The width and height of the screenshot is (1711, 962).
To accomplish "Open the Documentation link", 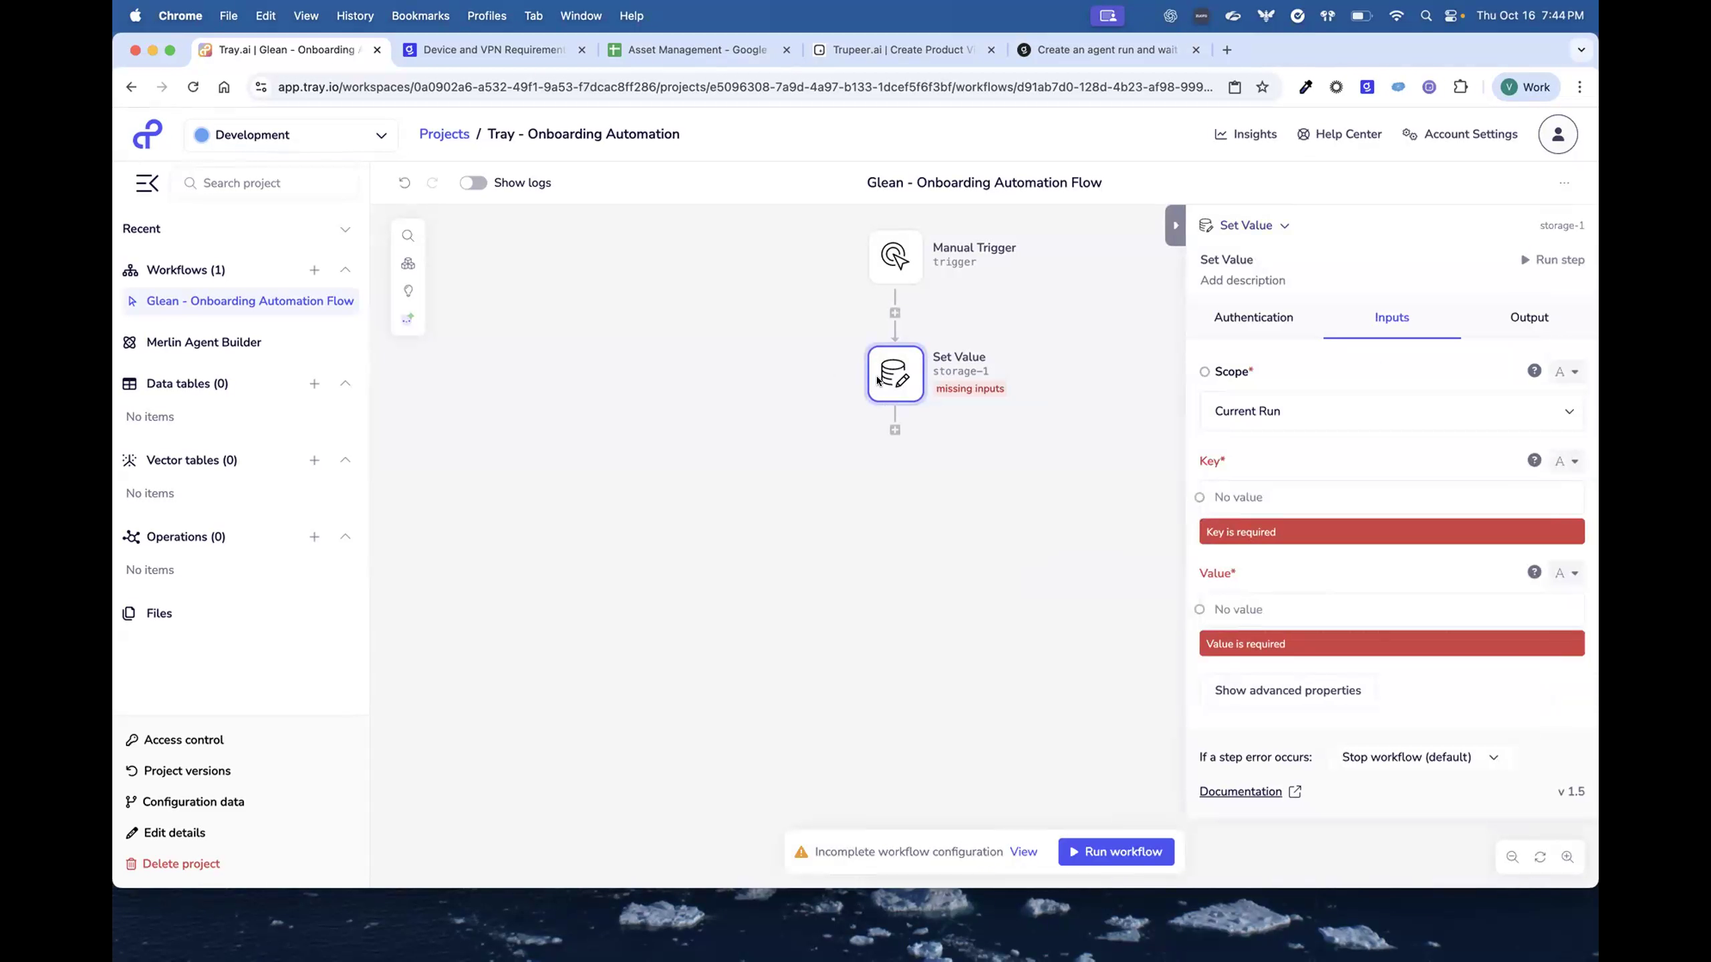I will [1242, 792].
